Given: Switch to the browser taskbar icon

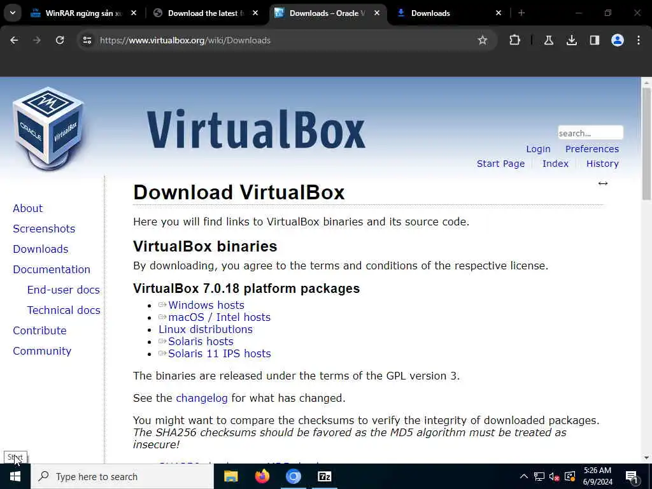Looking at the screenshot, I should coord(293,476).
